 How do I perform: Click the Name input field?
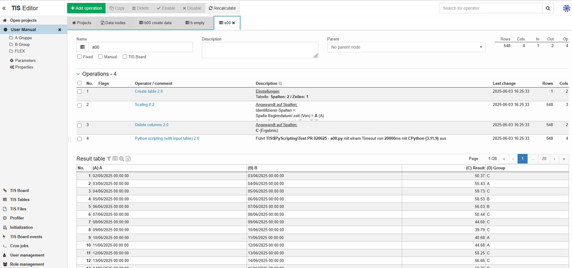pos(140,47)
